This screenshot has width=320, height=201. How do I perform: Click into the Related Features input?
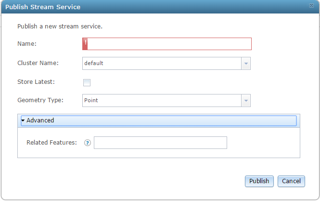160,143
